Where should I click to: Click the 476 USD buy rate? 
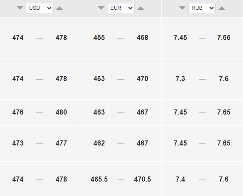pos(18,112)
